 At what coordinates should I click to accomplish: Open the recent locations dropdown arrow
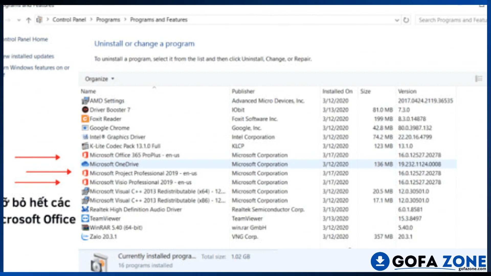click(x=19, y=20)
